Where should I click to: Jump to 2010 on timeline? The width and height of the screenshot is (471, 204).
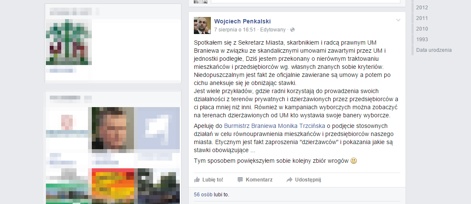pos(422,29)
